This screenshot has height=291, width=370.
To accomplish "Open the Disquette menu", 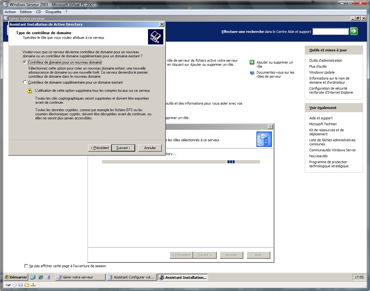I will 53,12.
